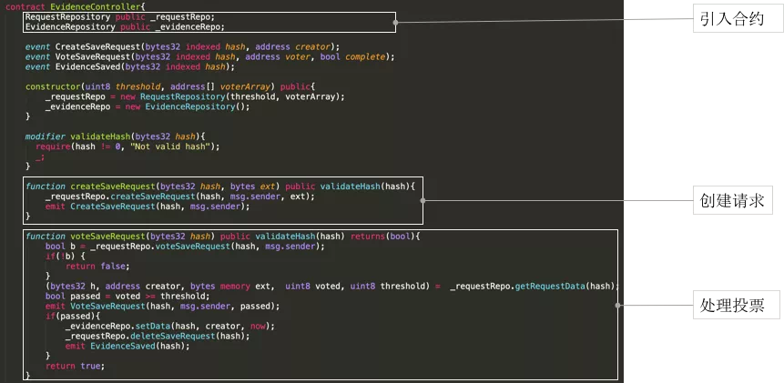Image resolution: width=784 pixels, height=383 pixels.
Task: Click the EvidenceSaved event declaration name
Action: [87, 66]
